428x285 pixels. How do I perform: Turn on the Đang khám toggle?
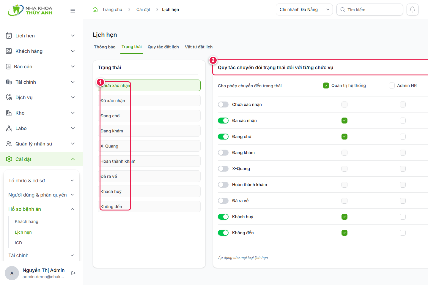tap(223, 153)
